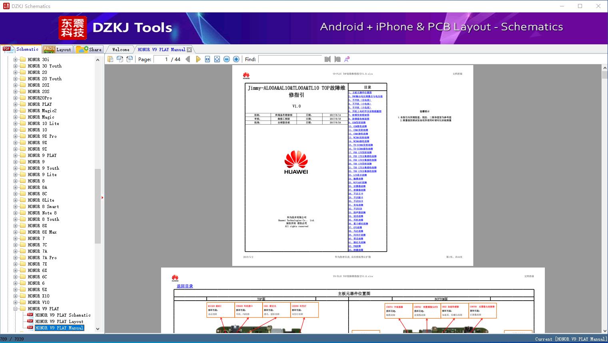Select the HONOR V9 PLAY Manual tab
This screenshot has height=343, width=608.
coord(161,50)
